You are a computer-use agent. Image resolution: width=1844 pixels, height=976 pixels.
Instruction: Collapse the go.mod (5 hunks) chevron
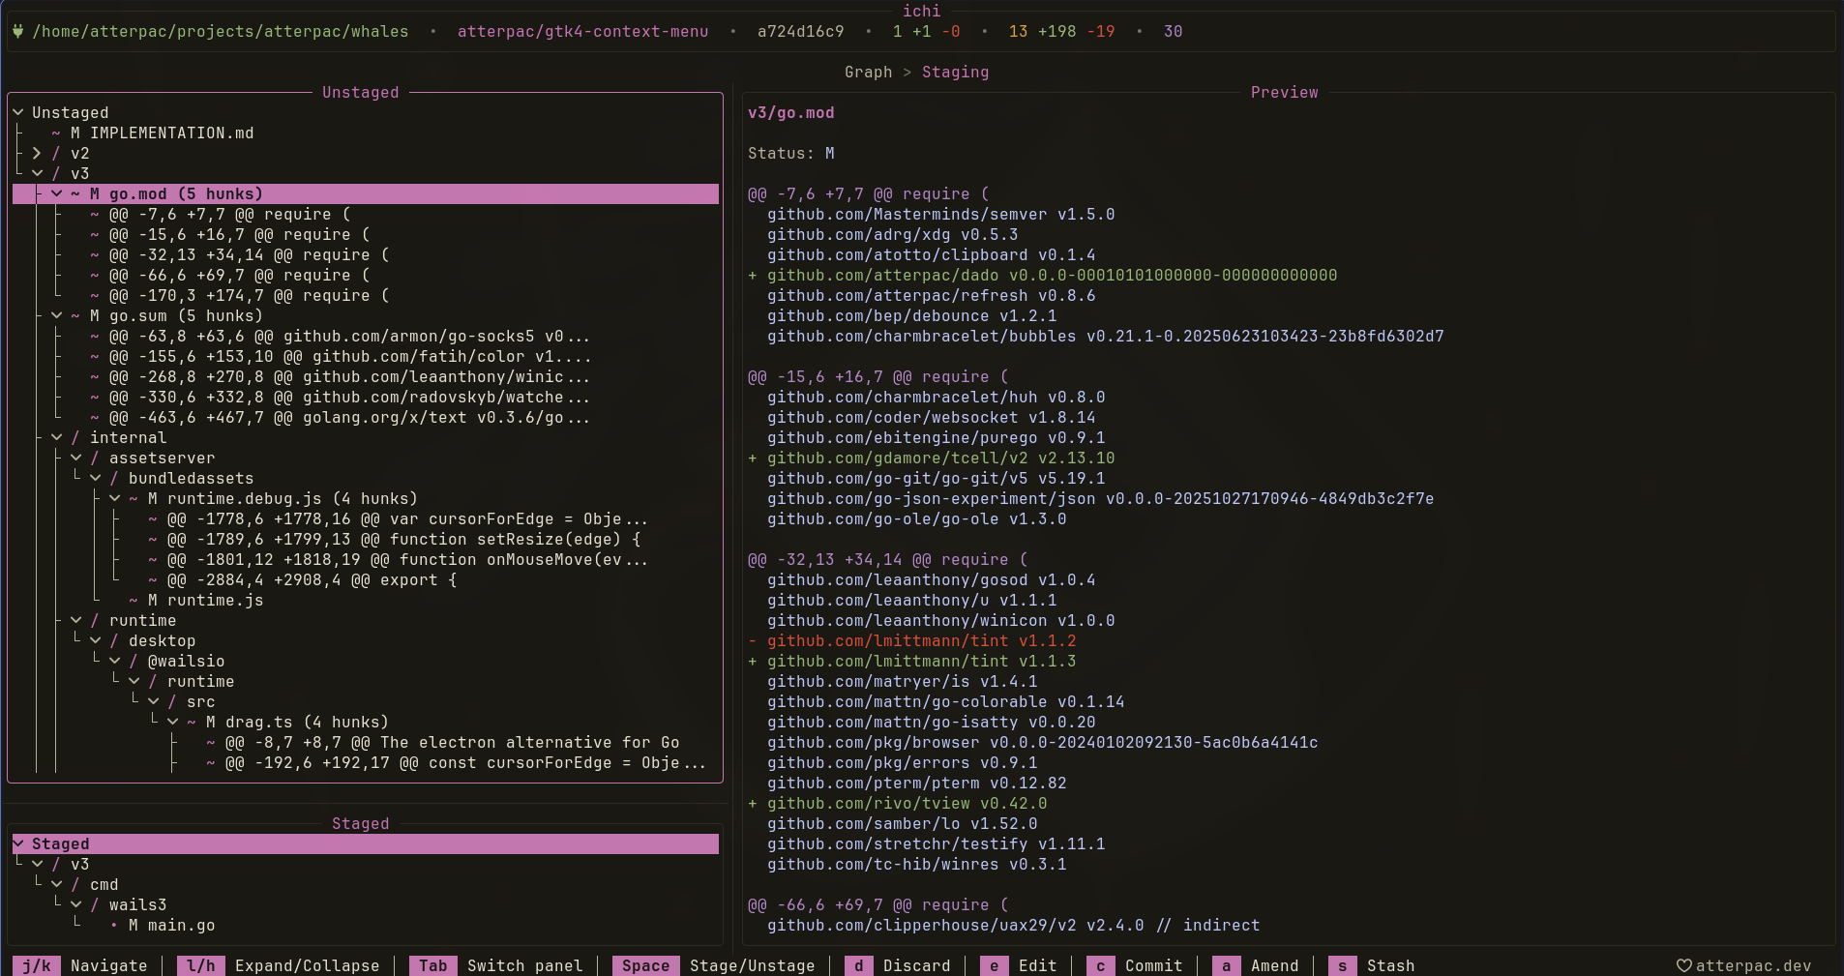point(57,193)
